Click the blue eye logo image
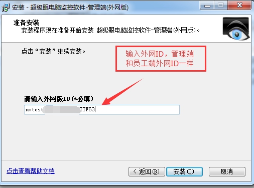The height and width of the screenshot is (188, 254). 236,29
